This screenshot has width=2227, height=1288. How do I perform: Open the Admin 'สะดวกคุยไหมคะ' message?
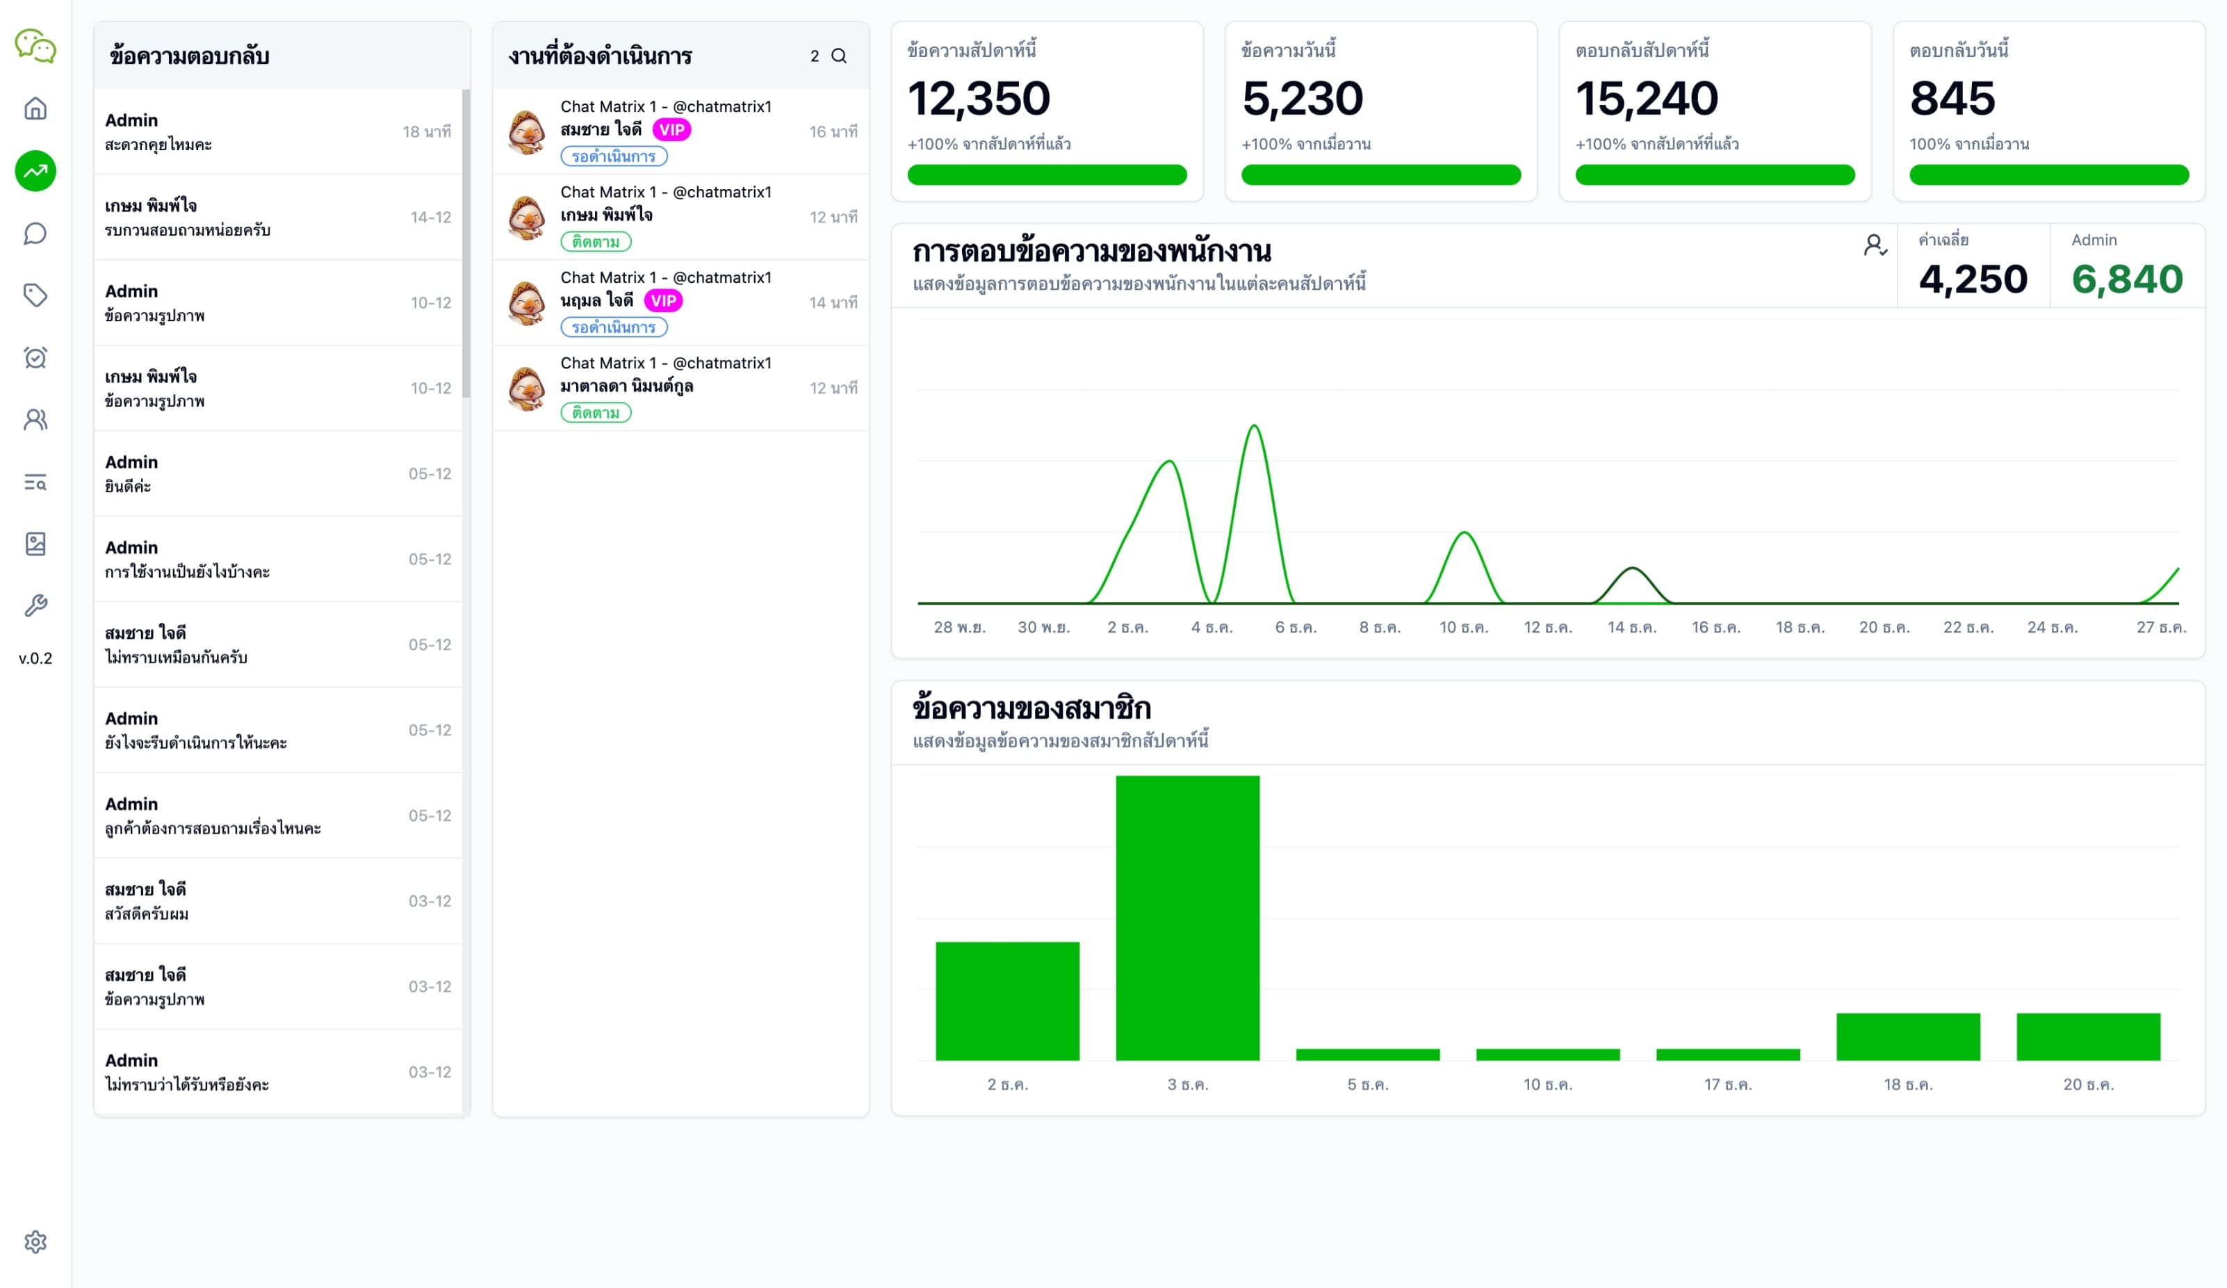tap(277, 131)
